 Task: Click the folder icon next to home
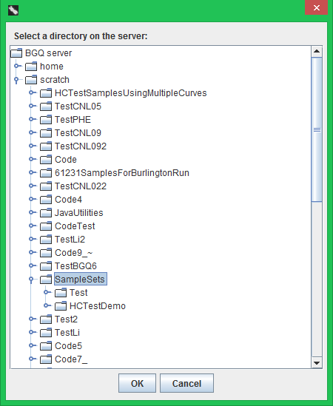pos(31,67)
